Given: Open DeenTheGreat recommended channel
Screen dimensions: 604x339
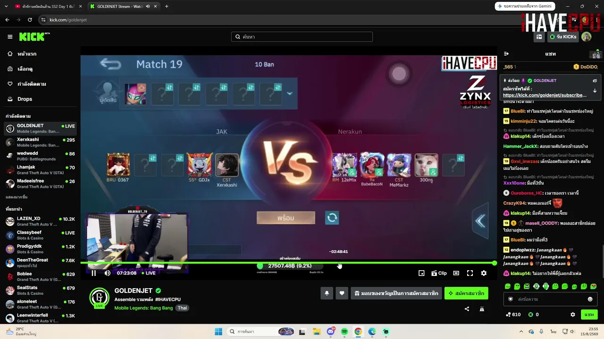Looking at the screenshot, I should point(40,263).
